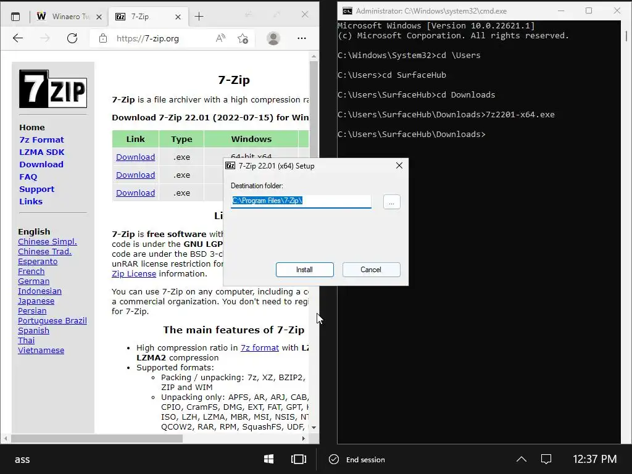Click the command prompt line ending in Downloads>
Viewport: 632px width, 474px height.
click(412, 134)
